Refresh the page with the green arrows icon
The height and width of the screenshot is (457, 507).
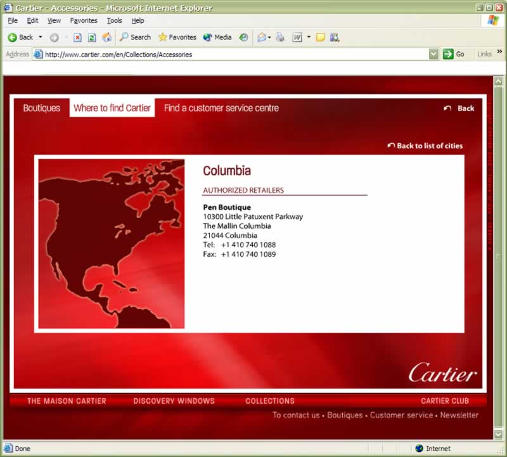[92, 37]
